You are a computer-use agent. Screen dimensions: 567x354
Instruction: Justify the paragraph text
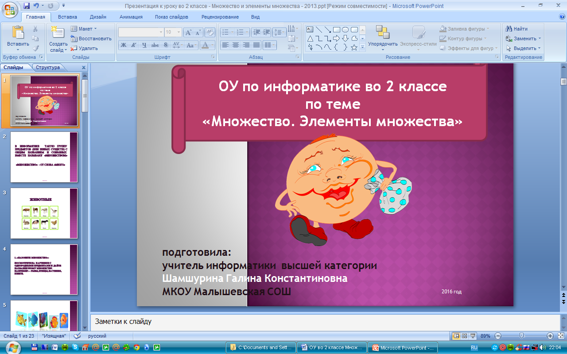[256, 45]
